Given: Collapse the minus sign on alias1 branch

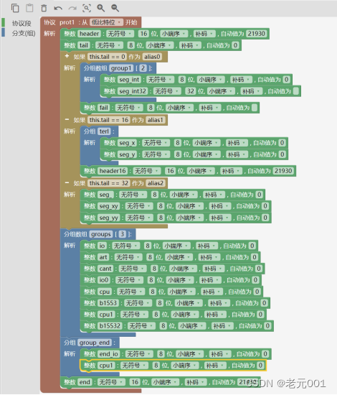Looking at the screenshot, I should pyautogui.click(x=67, y=119).
